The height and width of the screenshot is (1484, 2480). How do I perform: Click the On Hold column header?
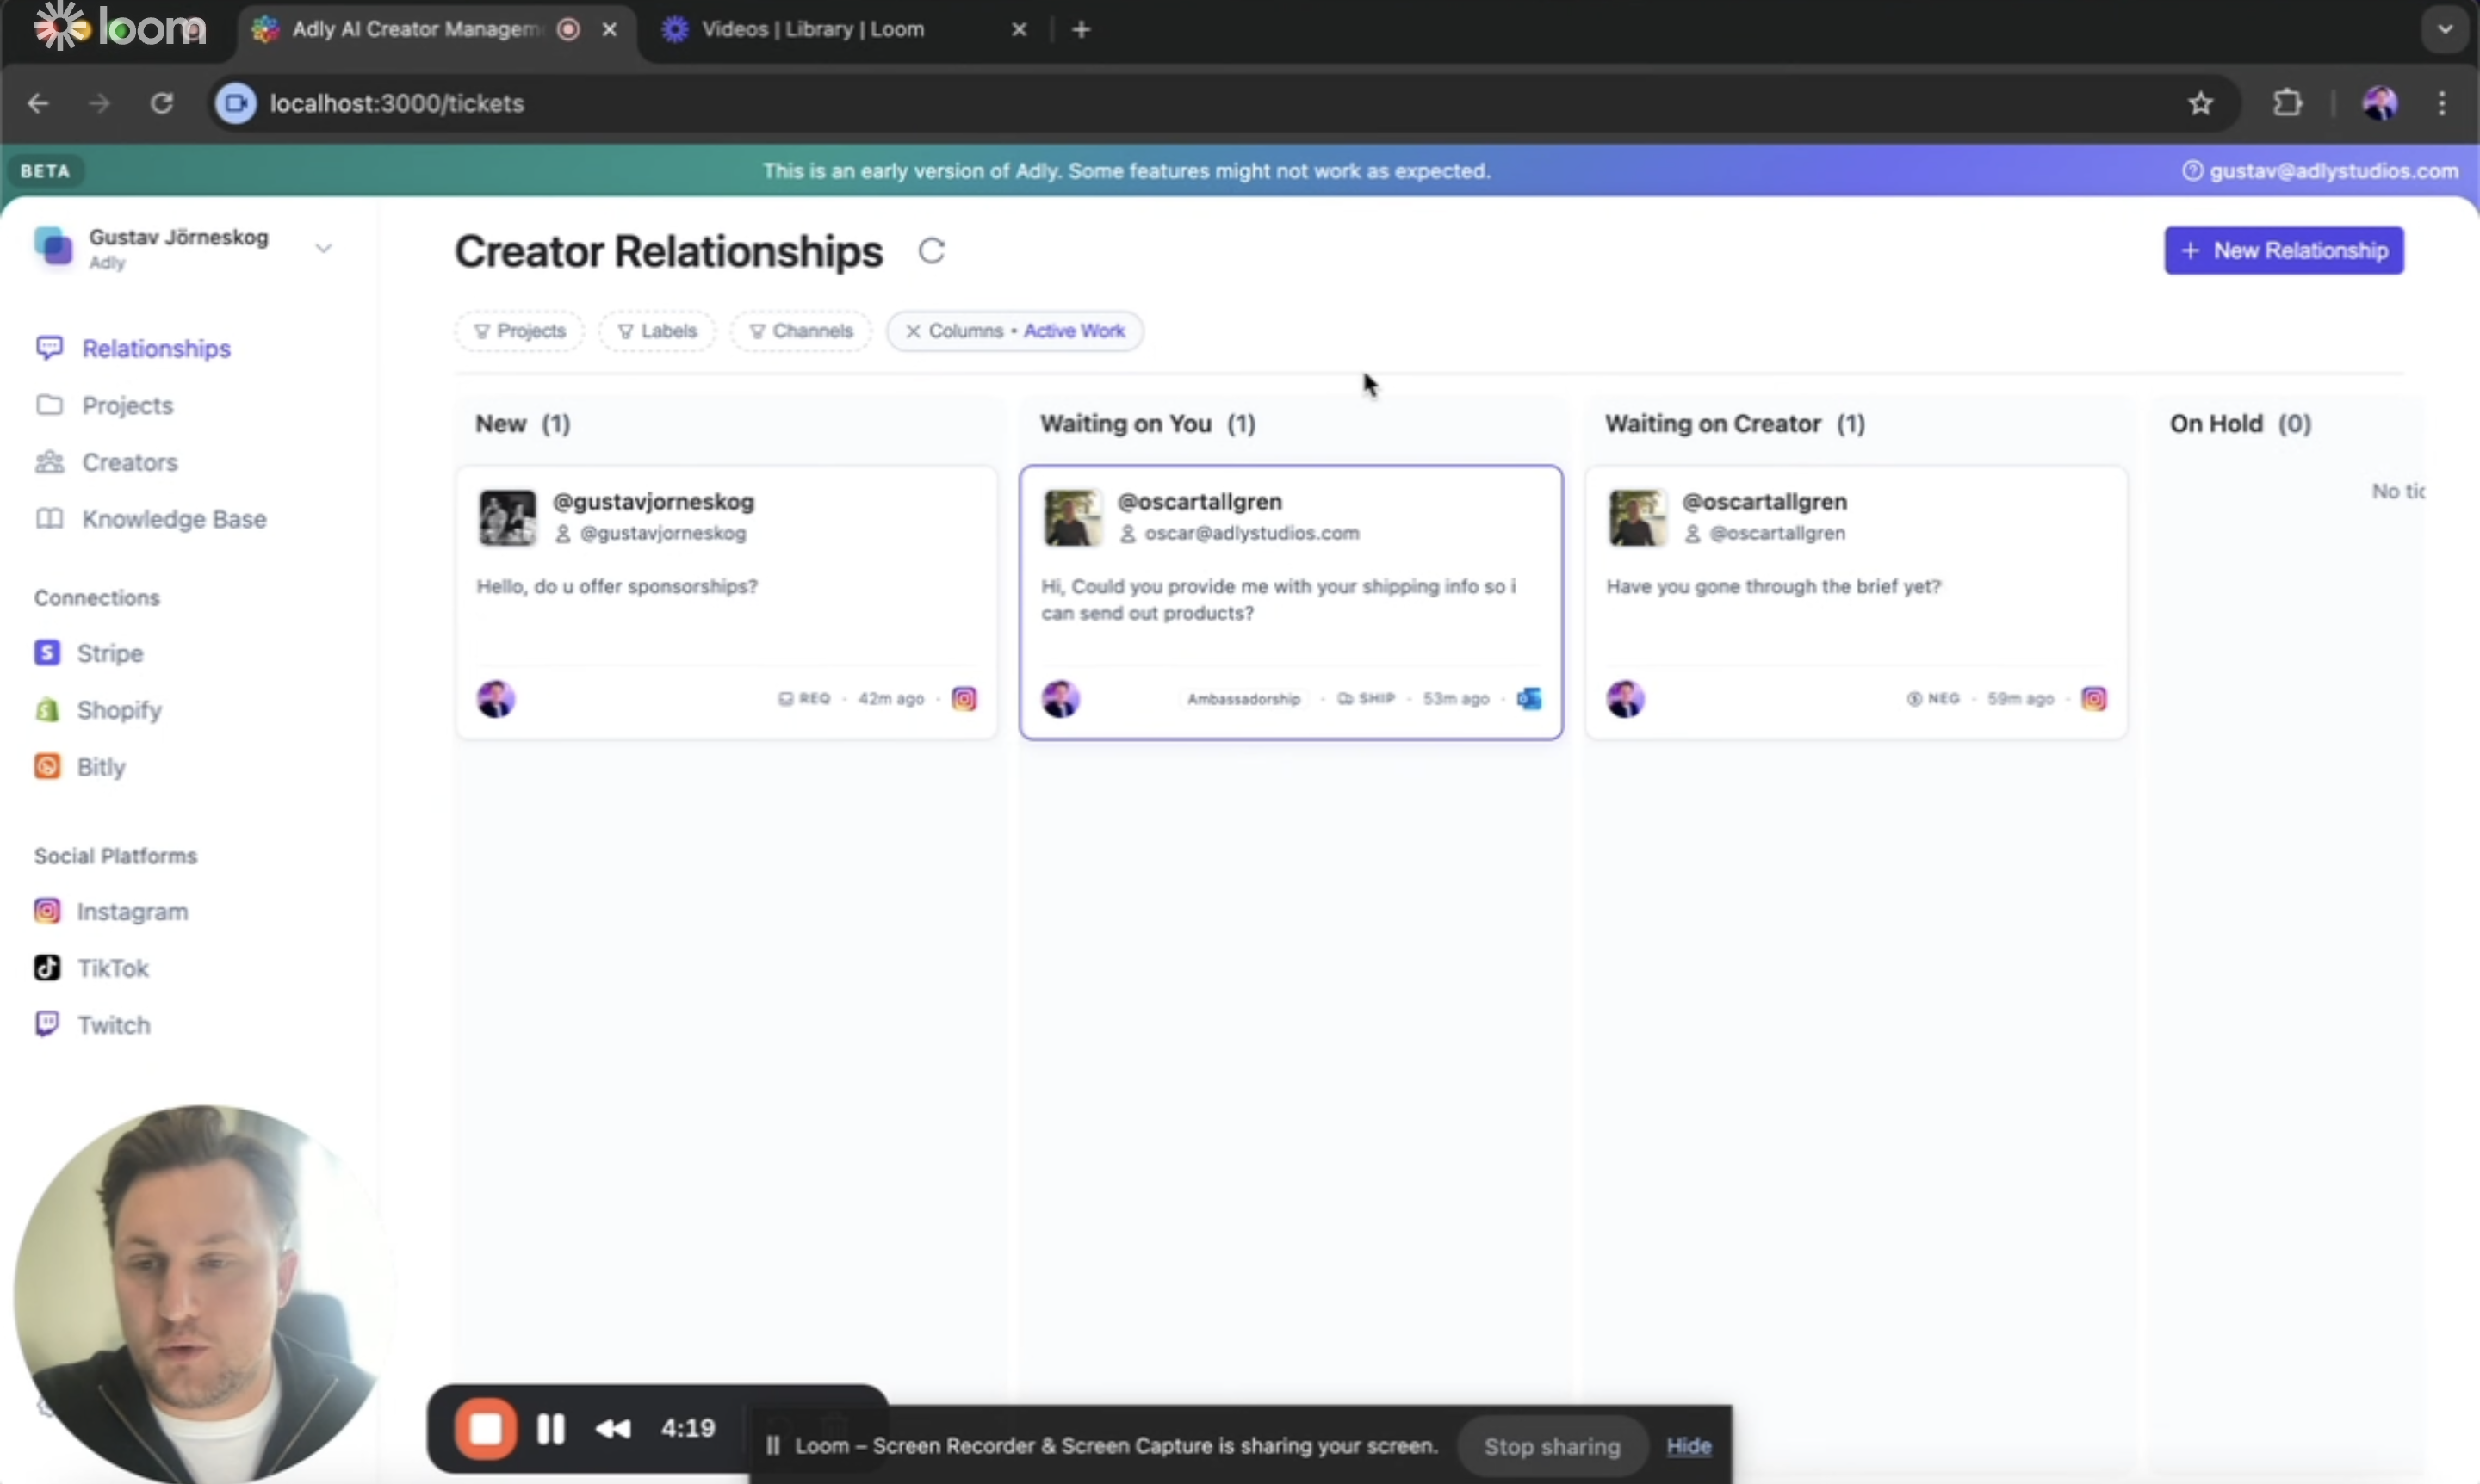pyautogui.click(x=2240, y=424)
